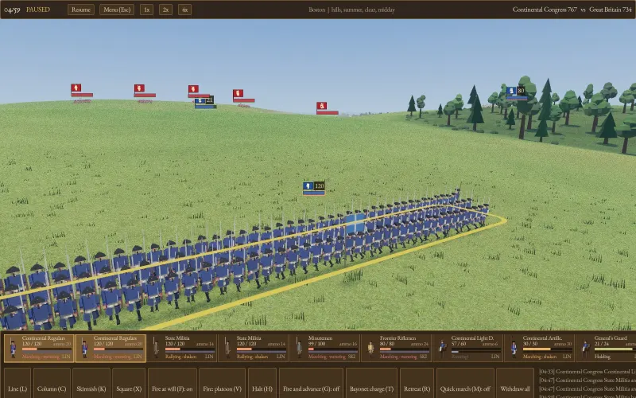Click the Great Britain 734 score

[611, 10]
